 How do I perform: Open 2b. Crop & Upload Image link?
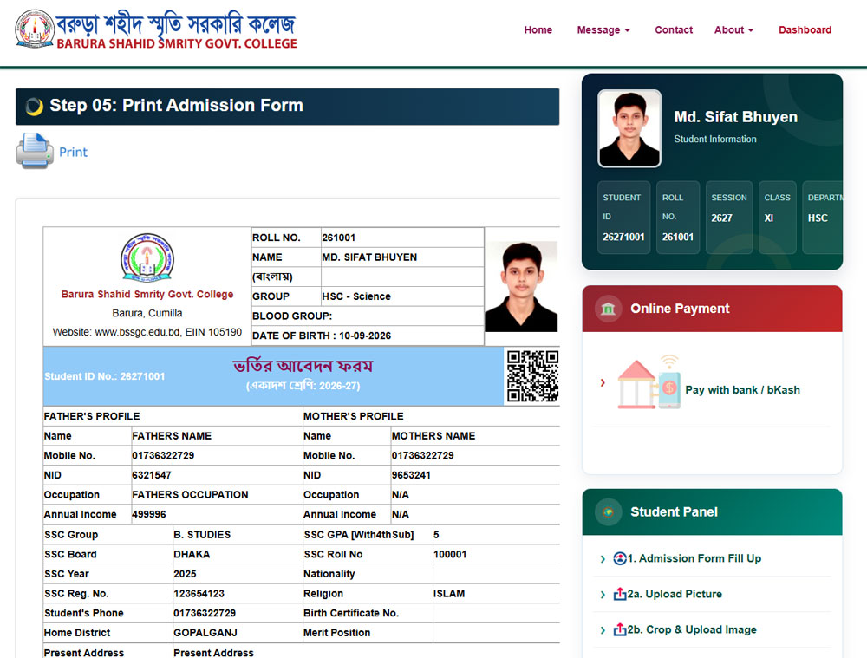coord(692,629)
